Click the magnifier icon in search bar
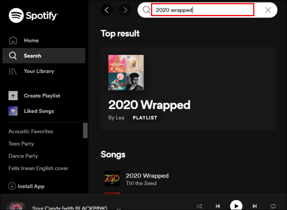Screen dimensions: 287x210 click(146, 10)
